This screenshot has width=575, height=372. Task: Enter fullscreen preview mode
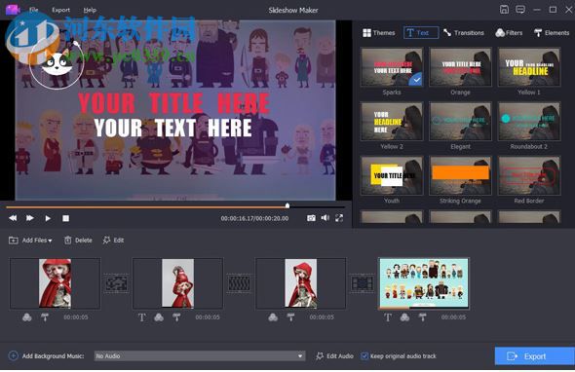pyautogui.click(x=339, y=218)
